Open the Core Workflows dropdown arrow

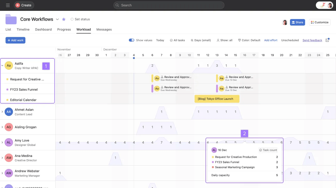(57, 19)
